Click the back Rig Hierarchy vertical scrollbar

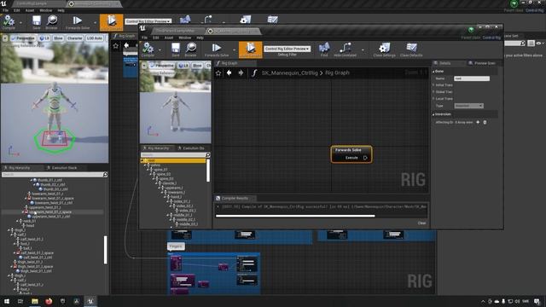[105, 250]
